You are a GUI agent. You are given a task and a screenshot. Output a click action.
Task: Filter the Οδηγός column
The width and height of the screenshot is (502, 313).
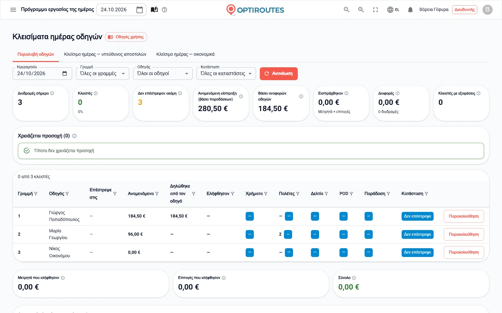[x=67, y=194]
